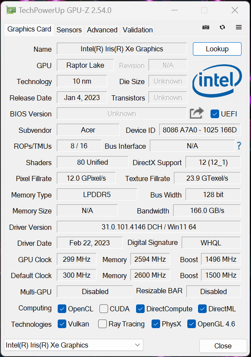Click the Driver Version field
The image size is (251, 357).
[x=149, y=227]
